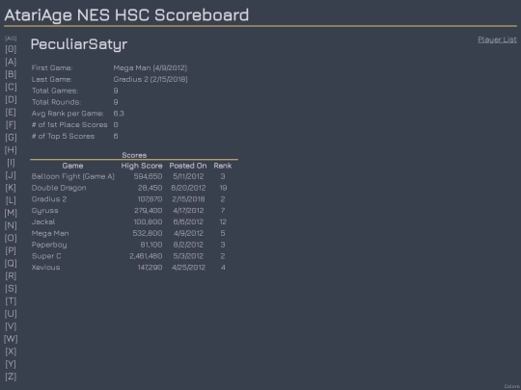This screenshot has height=390, width=521.
Task: Filter players by letter [L]
Action: tap(11, 200)
